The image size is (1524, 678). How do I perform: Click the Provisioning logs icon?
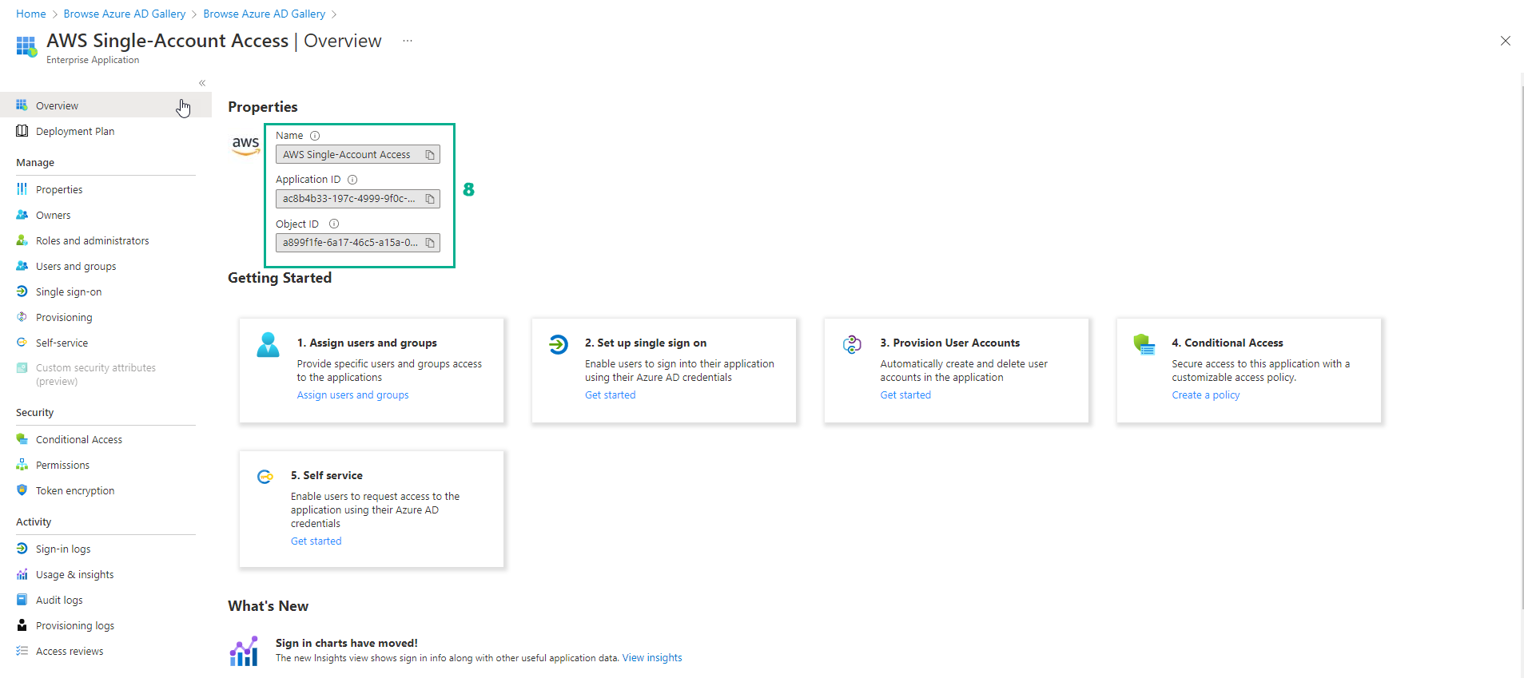pyautogui.click(x=22, y=625)
